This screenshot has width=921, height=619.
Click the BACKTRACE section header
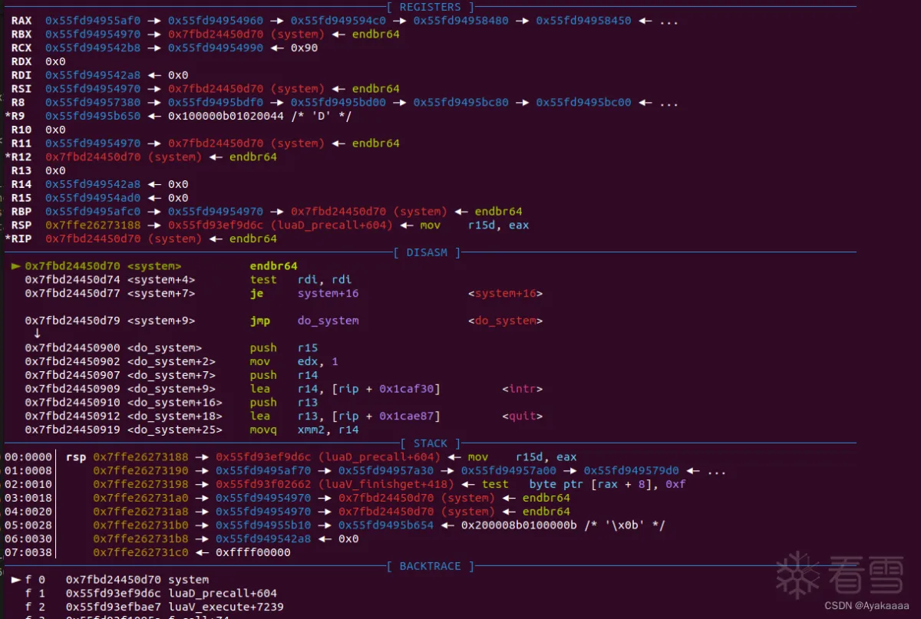coord(430,566)
